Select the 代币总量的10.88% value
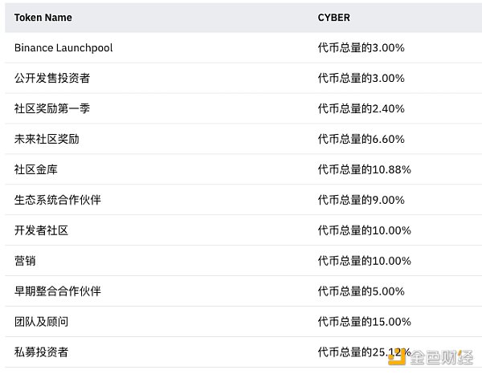This screenshot has width=482, height=374. click(364, 169)
